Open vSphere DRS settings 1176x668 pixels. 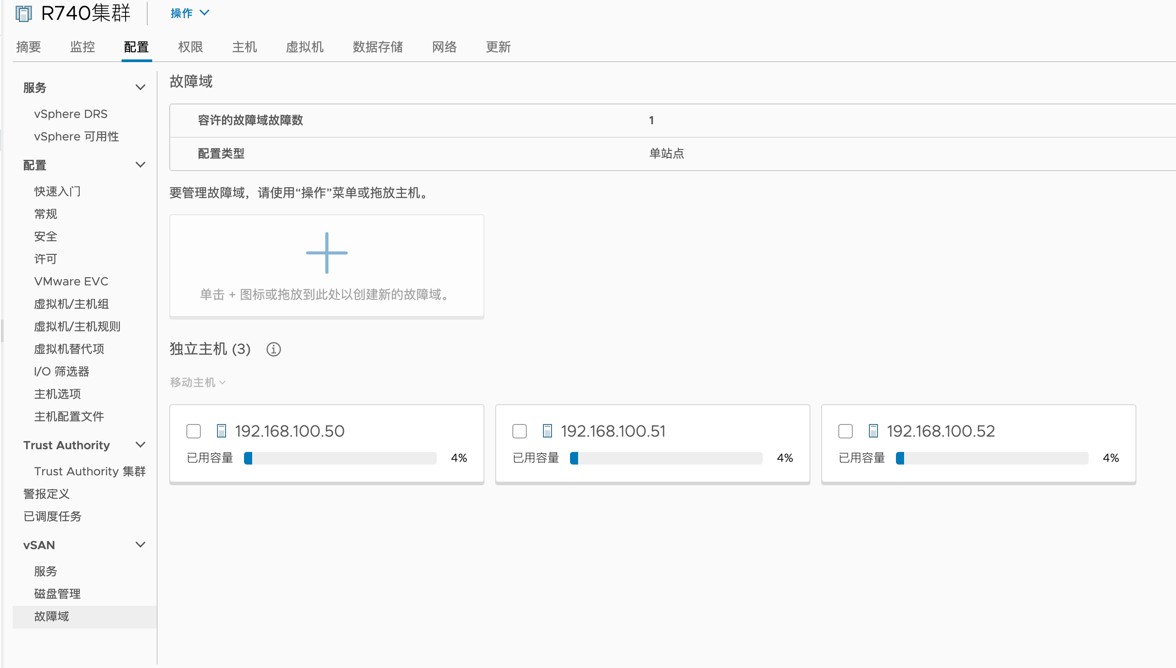click(x=71, y=114)
